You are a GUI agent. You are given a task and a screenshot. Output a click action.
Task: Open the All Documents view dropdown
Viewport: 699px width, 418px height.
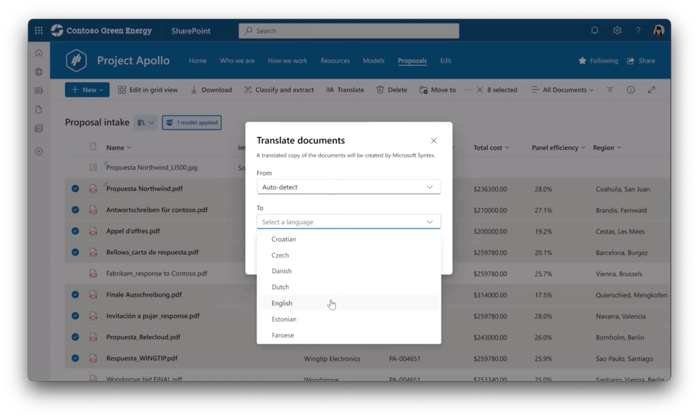click(x=563, y=90)
